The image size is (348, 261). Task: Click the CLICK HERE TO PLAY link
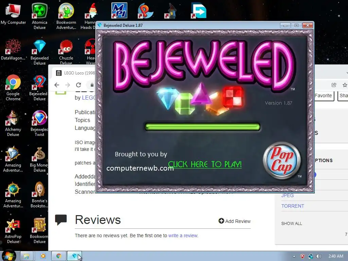tap(205, 164)
